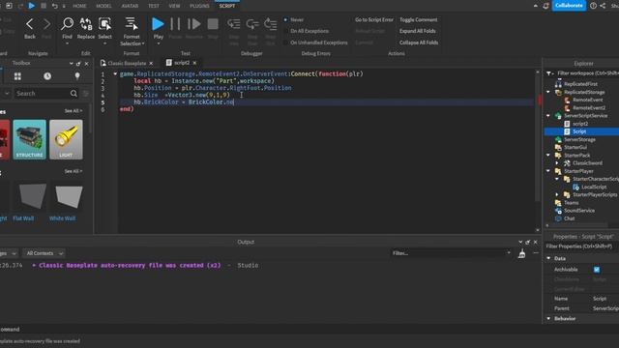Click the quick-access Play icon in title bar
Image resolution: width=619 pixels, height=348 pixels.
point(32,6)
